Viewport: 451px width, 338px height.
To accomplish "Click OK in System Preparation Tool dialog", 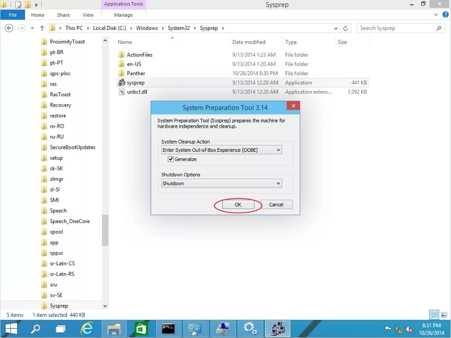I will click(238, 204).
